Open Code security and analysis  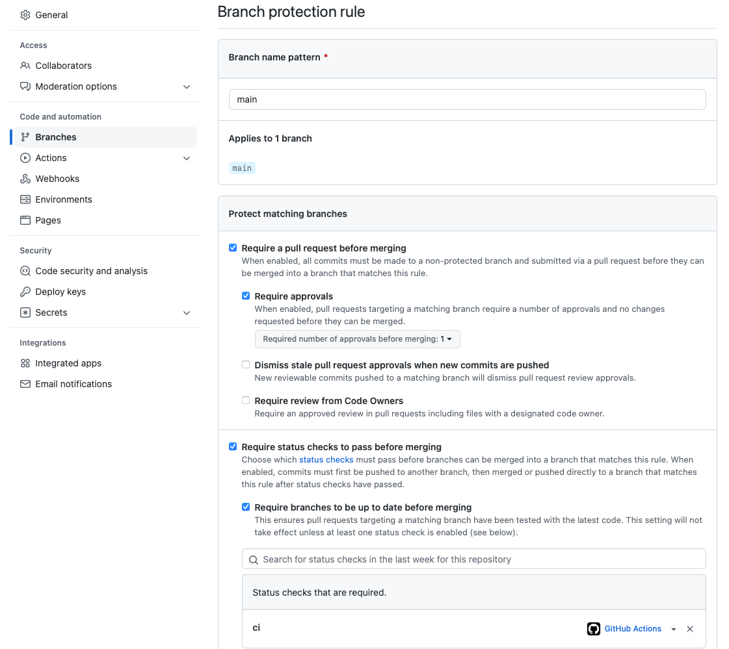(91, 271)
